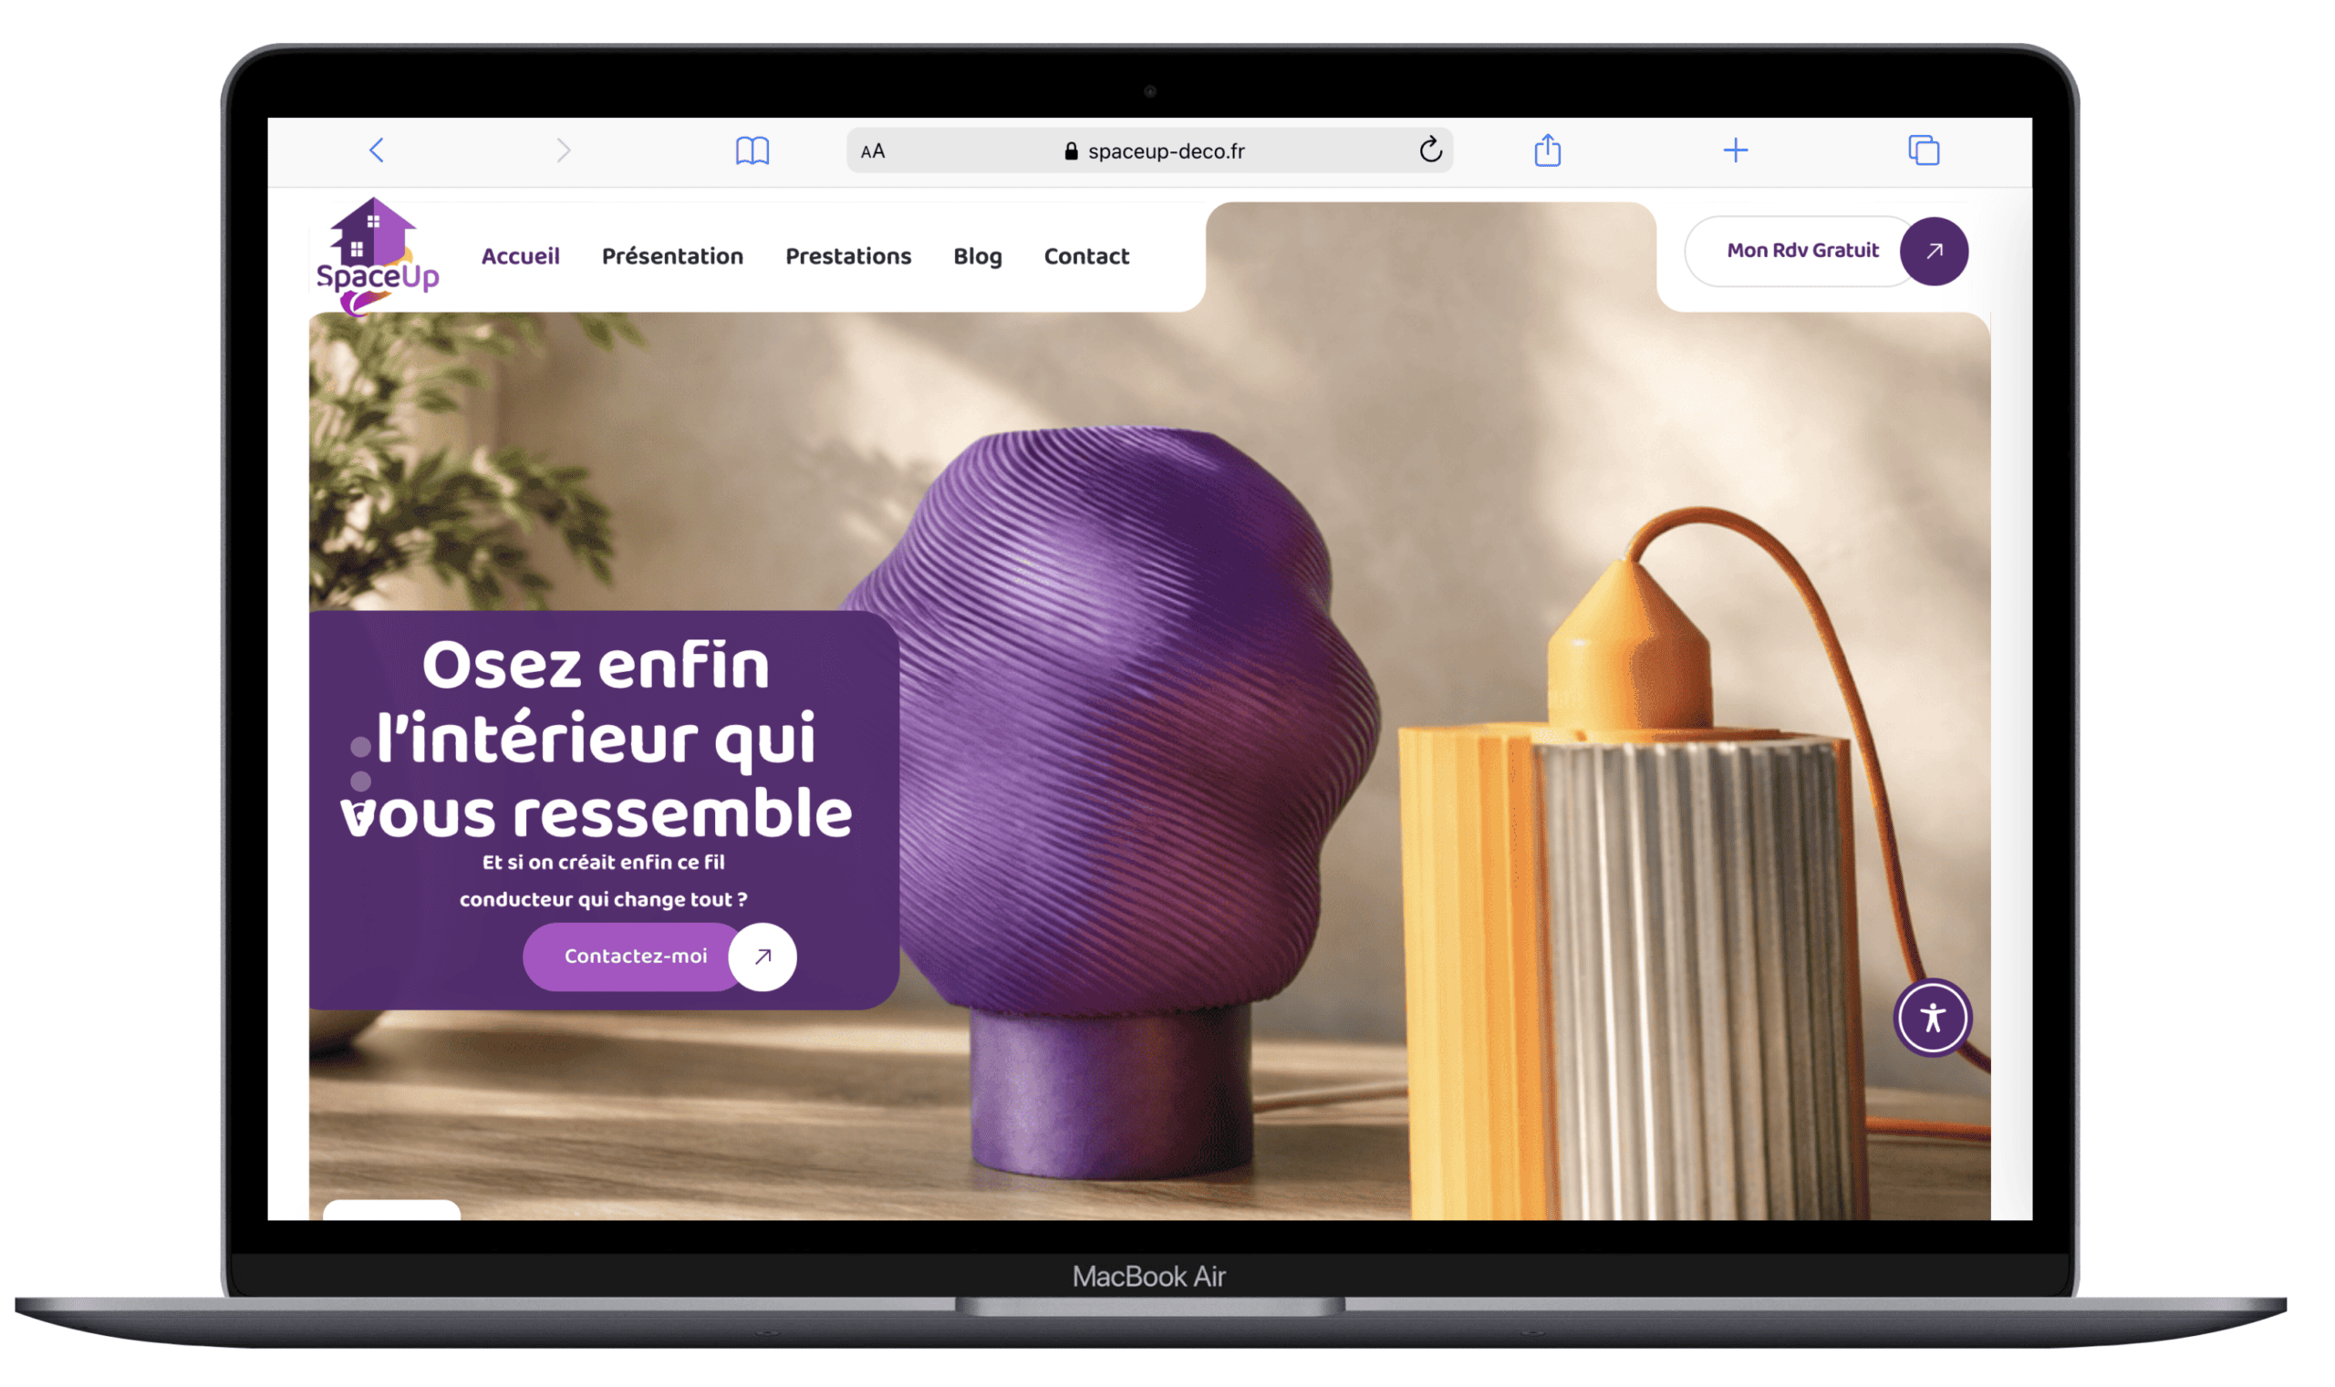The width and height of the screenshot is (2335, 1387).
Task: Open the Safari share sheet
Action: pyautogui.click(x=1547, y=150)
